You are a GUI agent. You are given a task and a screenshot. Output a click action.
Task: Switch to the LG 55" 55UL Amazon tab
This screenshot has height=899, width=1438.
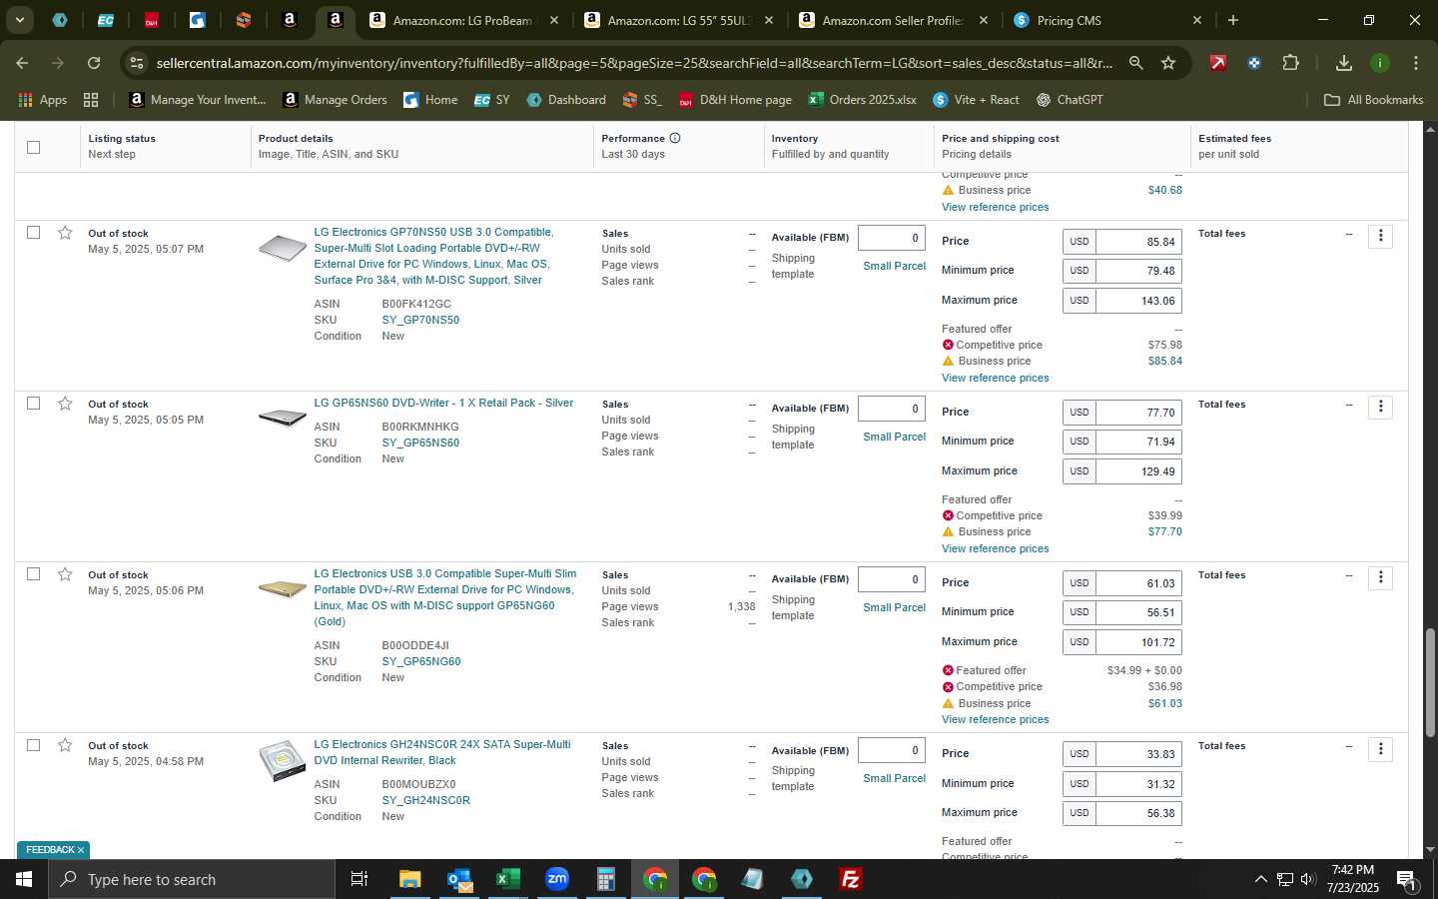coord(678,20)
